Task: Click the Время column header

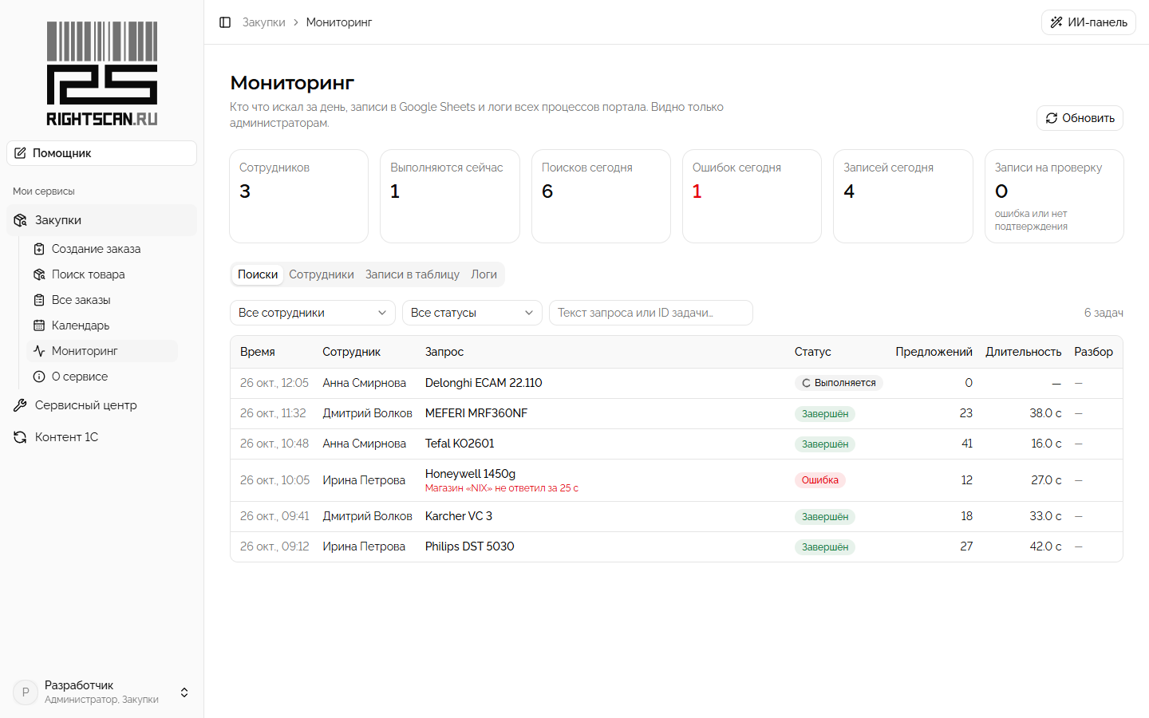Action: (x=258, y=352)
